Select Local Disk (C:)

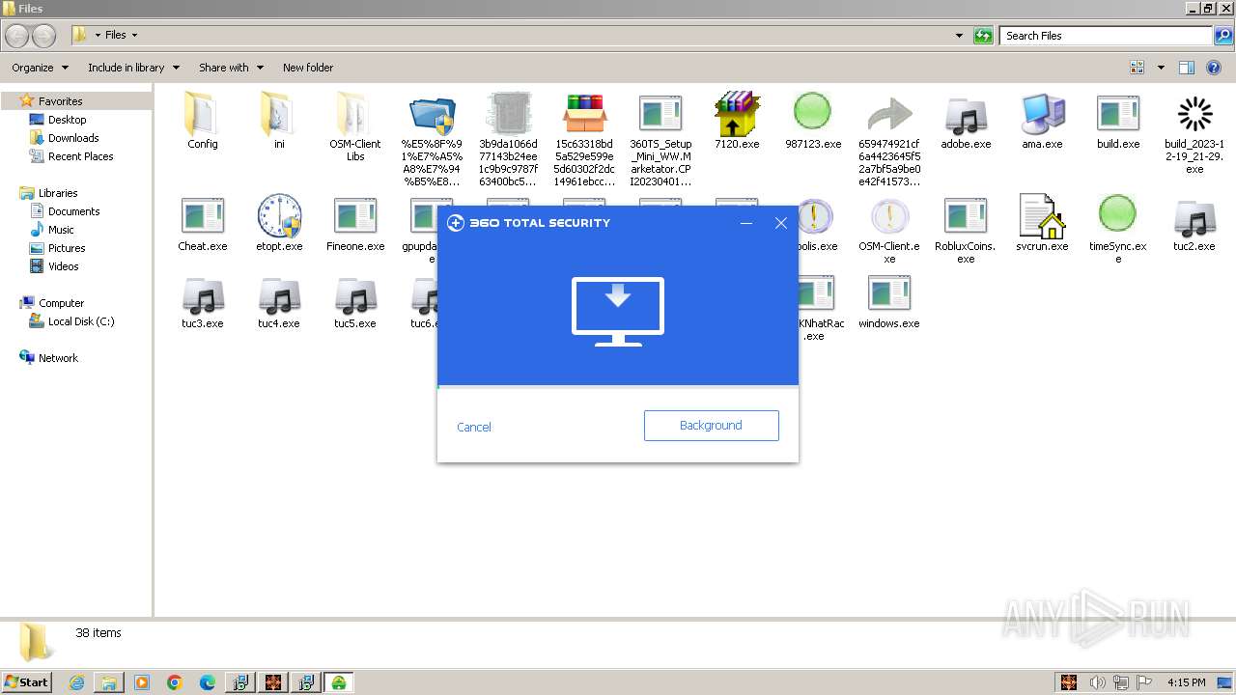tap(81, 321)
